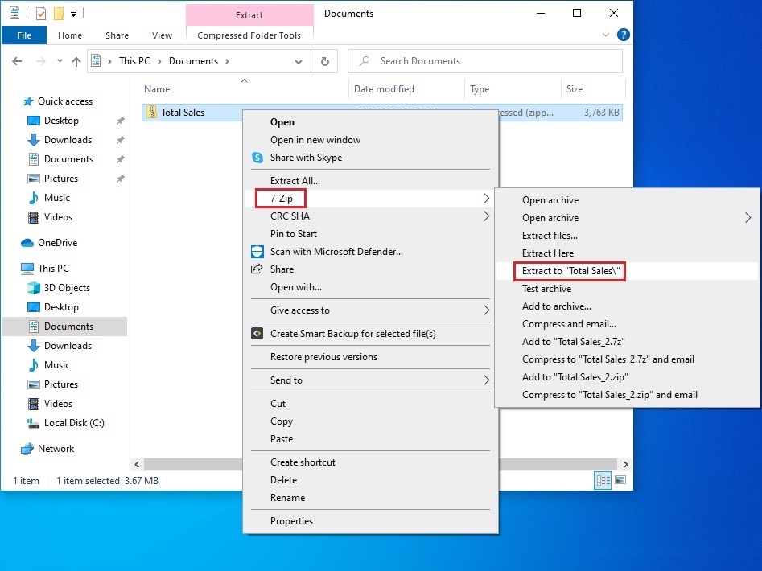The width and height of the screenshot is (762, 571).
Task: Click the Up arrow navigation icon
Action: point(76,60)
